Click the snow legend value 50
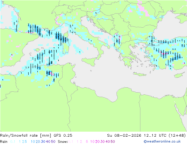The height and width of the screenshot is (144, 187). click(x=113, y=142)
